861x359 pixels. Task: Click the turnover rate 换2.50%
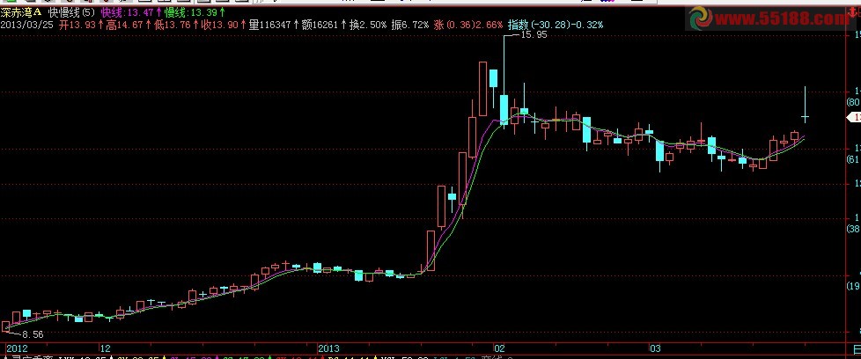coord(368,25)
